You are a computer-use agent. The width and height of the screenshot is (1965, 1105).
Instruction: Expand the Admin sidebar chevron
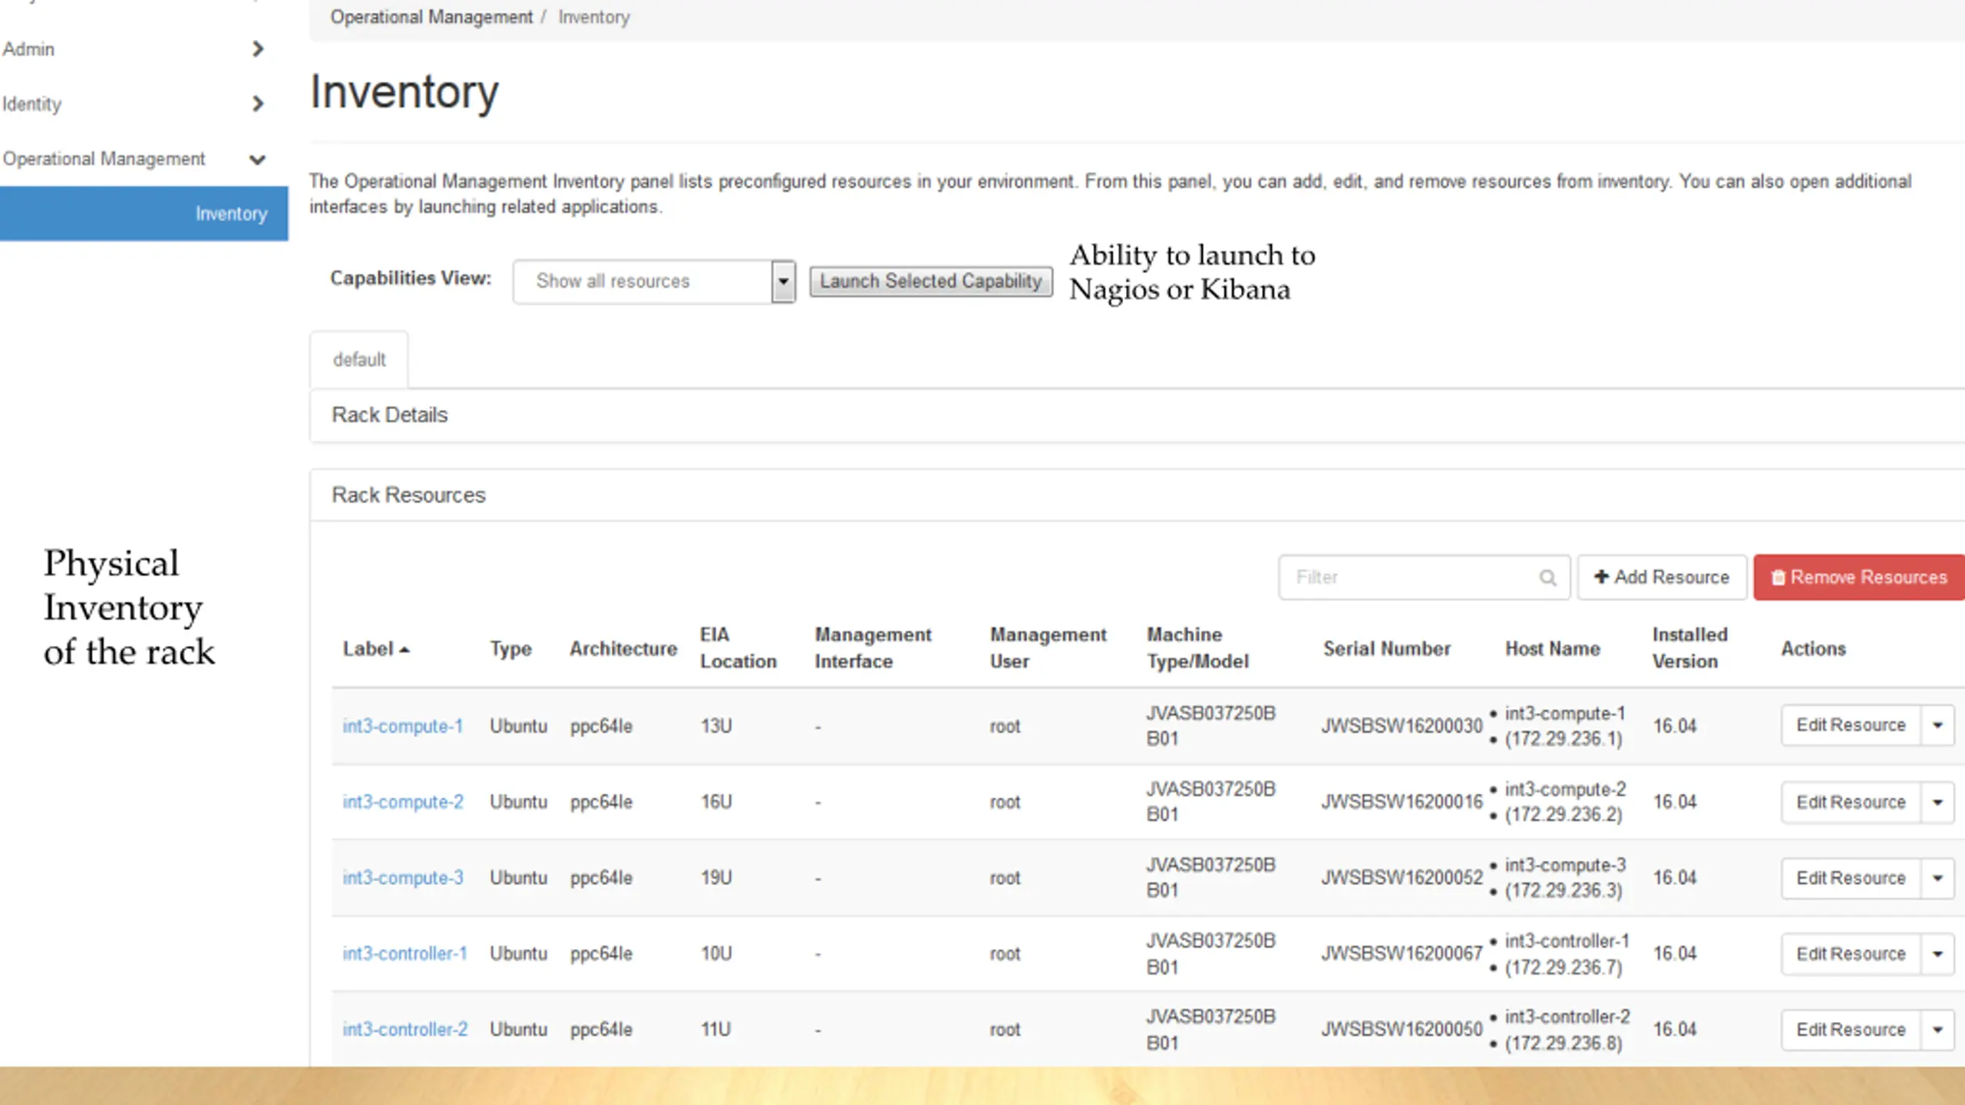click(x=258, y=49)
